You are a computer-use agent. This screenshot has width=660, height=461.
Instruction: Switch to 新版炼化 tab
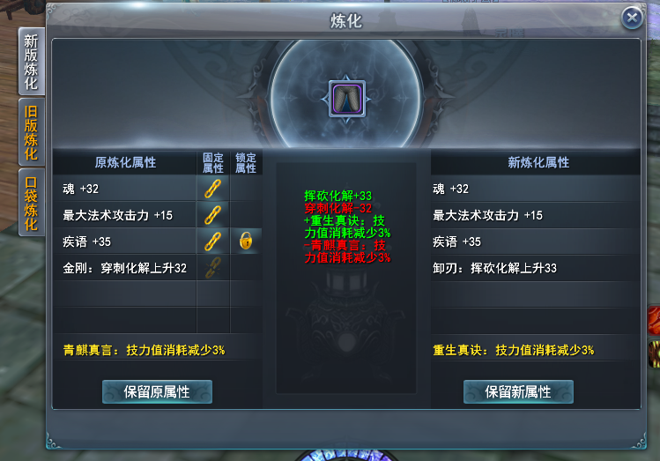click(31, 62)
